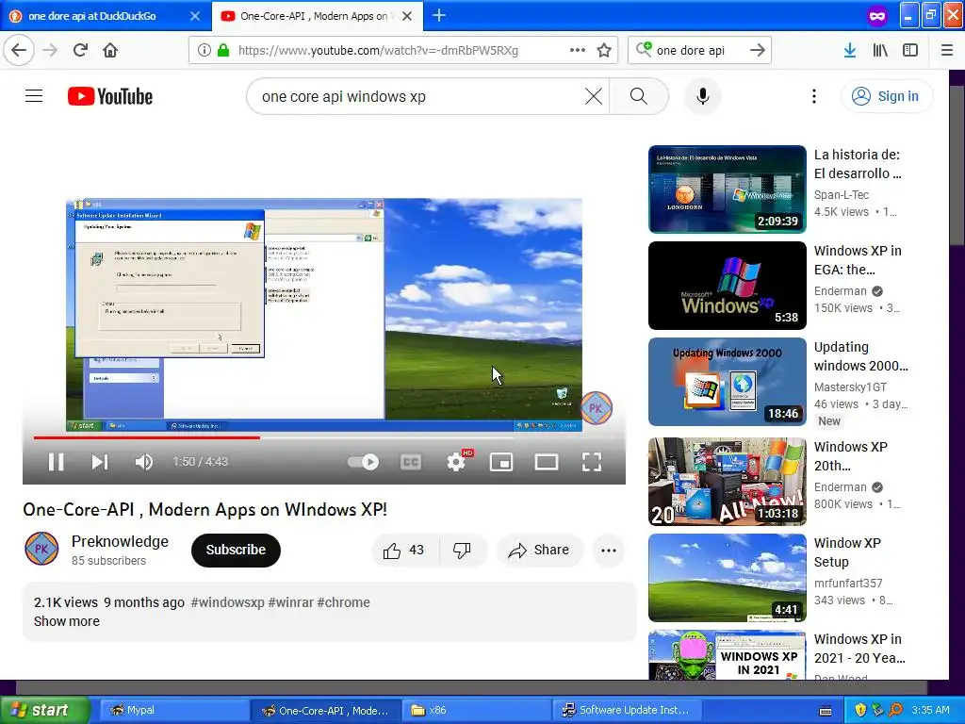Share the video

pos(538,551)
